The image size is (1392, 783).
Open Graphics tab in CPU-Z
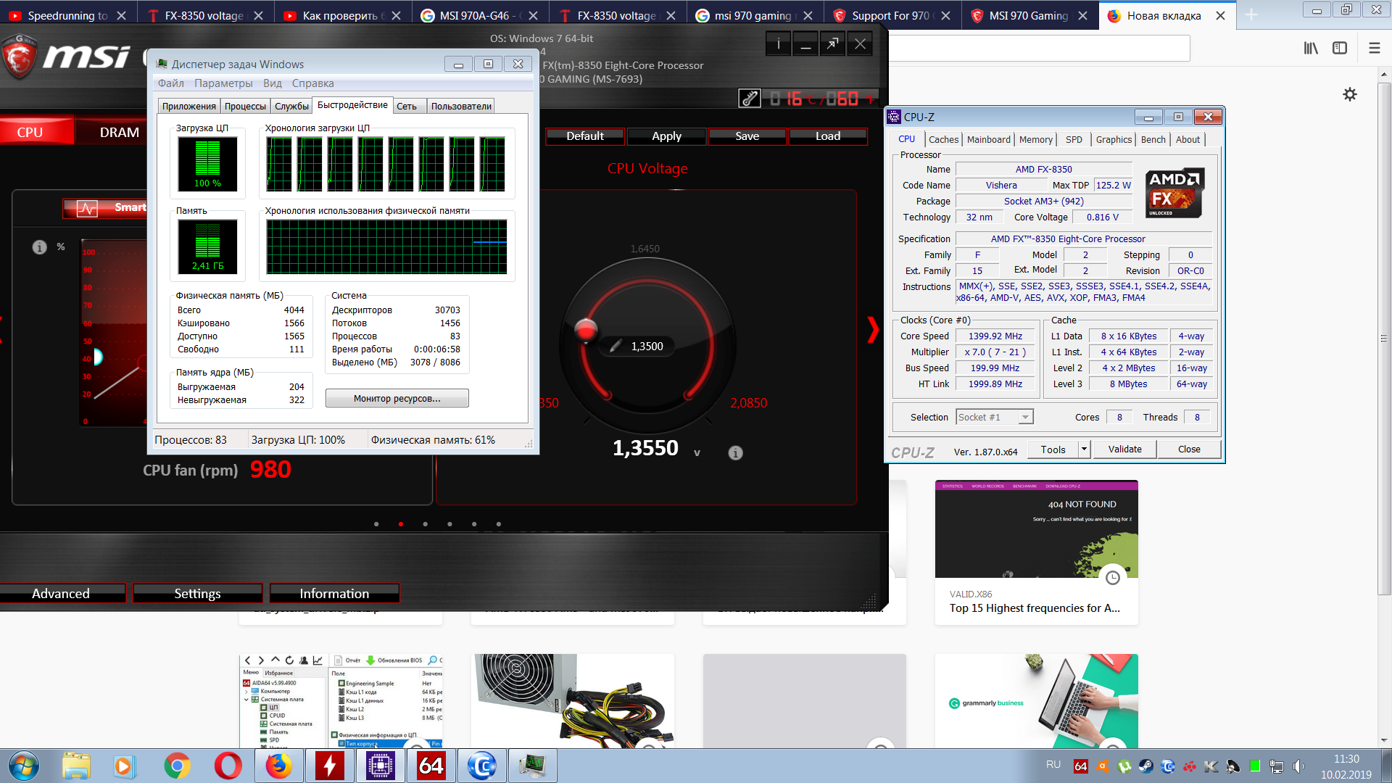(x=1114, y=140)
